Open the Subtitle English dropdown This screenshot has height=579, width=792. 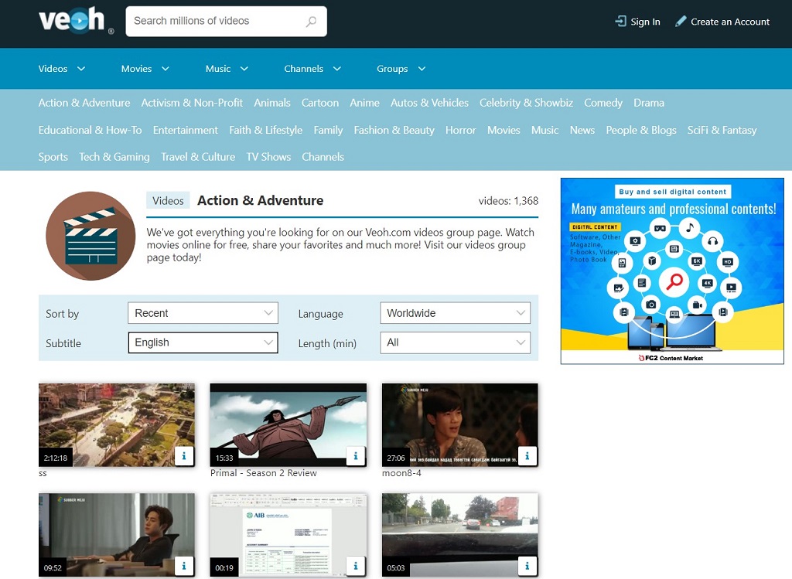pos(203,342)
